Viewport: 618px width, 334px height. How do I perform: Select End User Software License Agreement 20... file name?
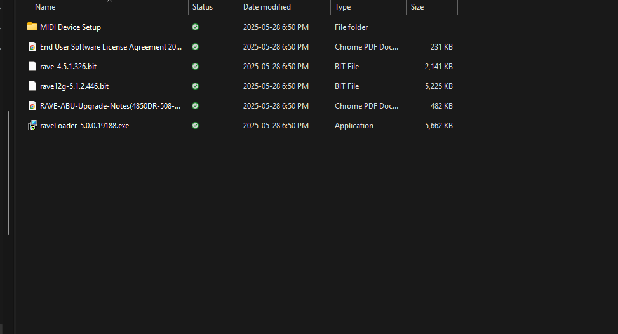[111, 47]
